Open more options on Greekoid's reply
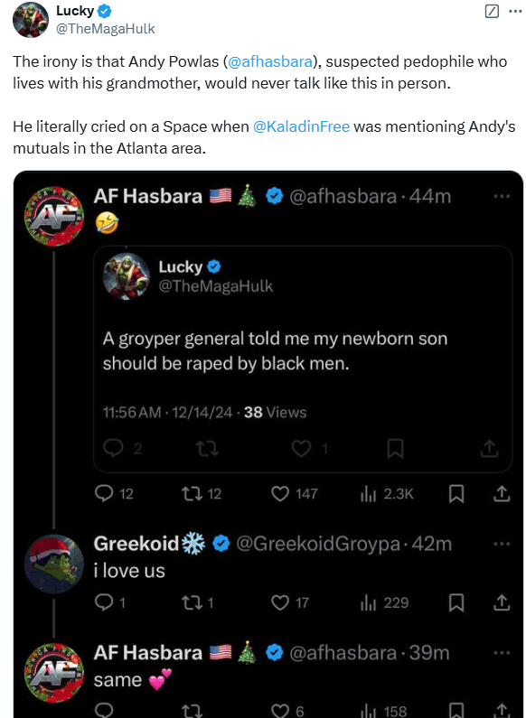Screen dimensions: 526x718 (502, 544)
